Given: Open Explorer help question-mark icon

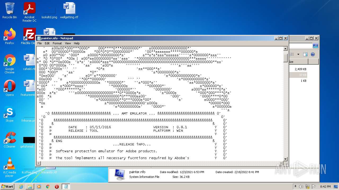Looking at the screenshot, I should click(x=313, y=54).
